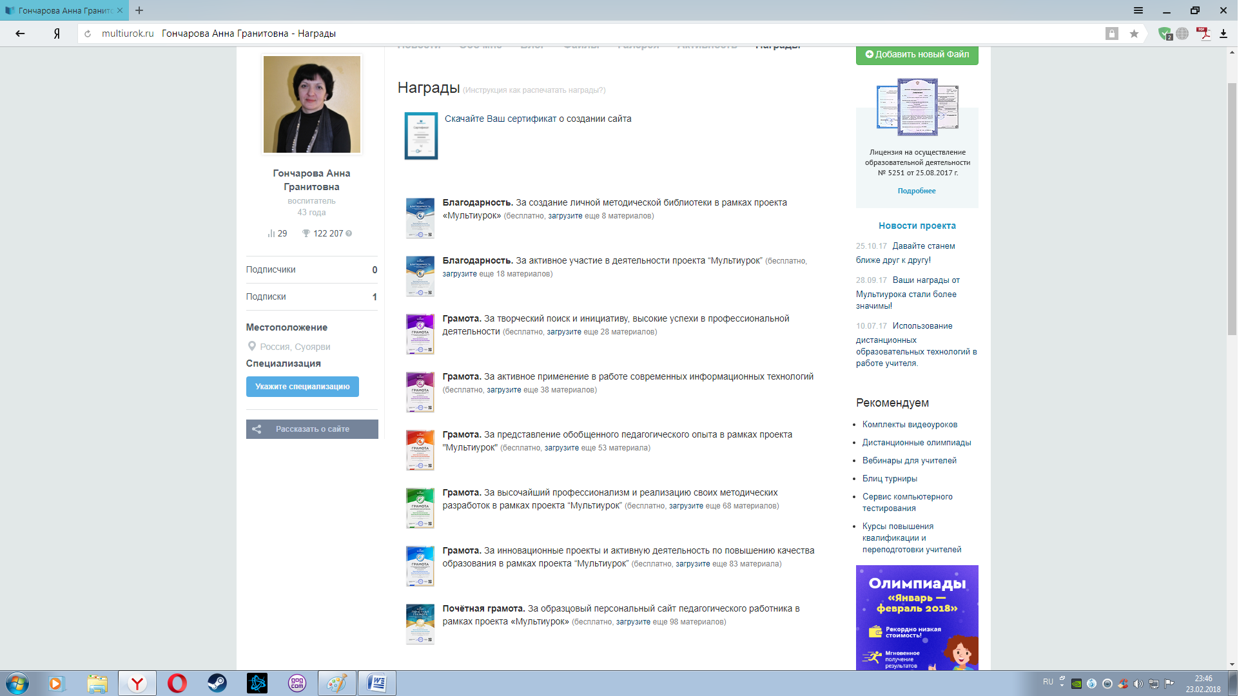Open orange Грамота pedagogical experience thumbnail
Viewport: 1257px width, 696px height.
point(420,450)
